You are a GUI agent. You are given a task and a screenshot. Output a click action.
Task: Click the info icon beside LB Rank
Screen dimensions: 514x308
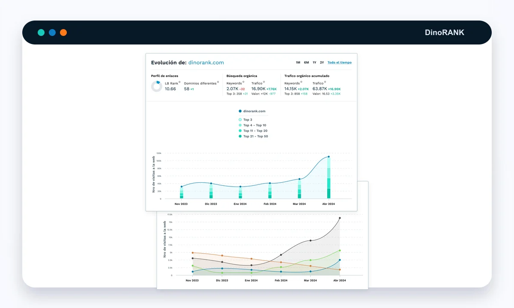pos(179,82)
